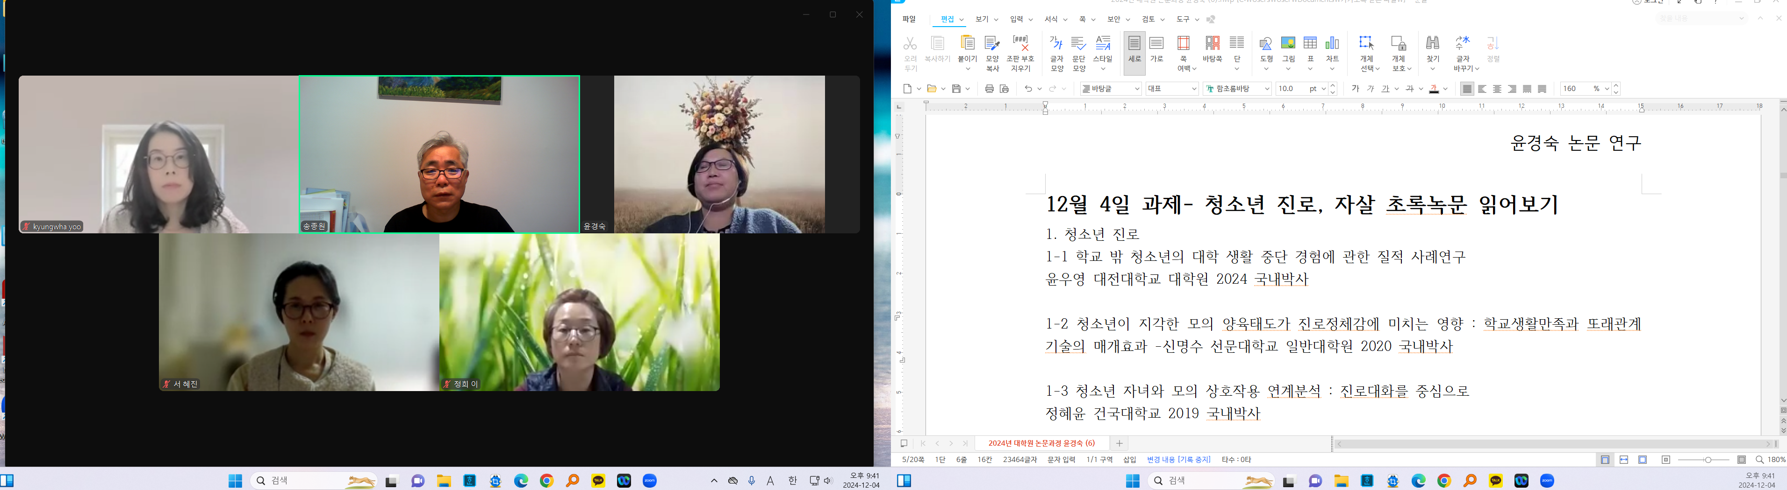Select the 모양 복사 format copy tool
This screenshot has width=1787, height=490.
[x=992, y=53]
